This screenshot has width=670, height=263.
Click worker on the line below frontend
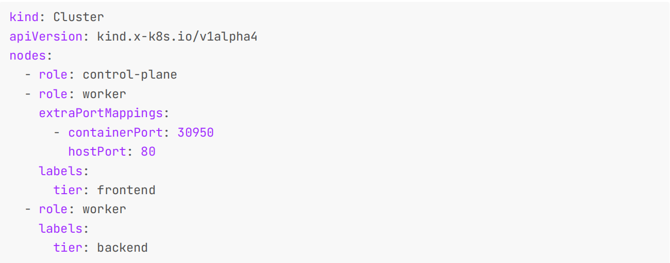pos(104,210)
